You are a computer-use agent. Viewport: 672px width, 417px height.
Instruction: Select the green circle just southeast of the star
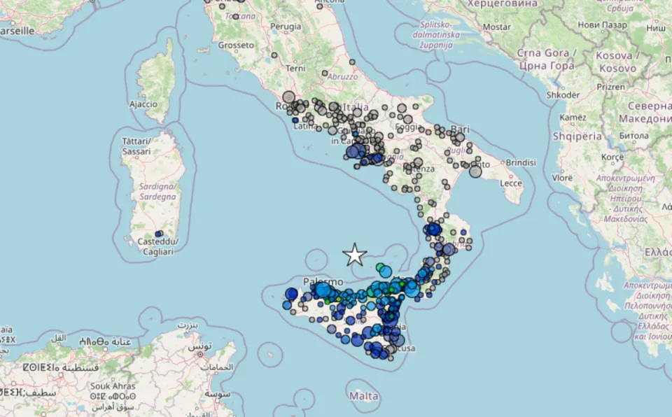pyautogui.click(x=379, y=267)
